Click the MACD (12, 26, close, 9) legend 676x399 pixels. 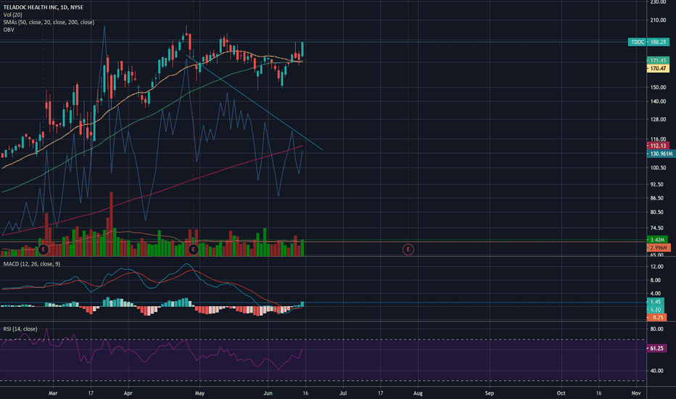click(32, 263)
